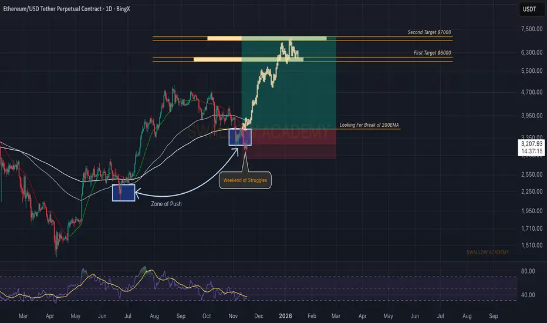Click the Feb label on time axis
The width and height of the screenshot is (547, 323).
312,316
